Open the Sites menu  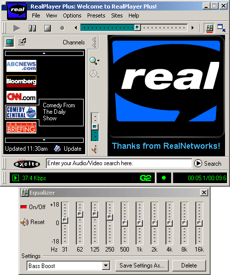click(117, 15)
